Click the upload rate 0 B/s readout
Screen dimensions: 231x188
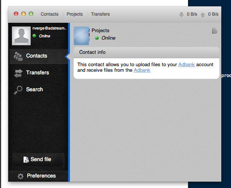[213, 14]
